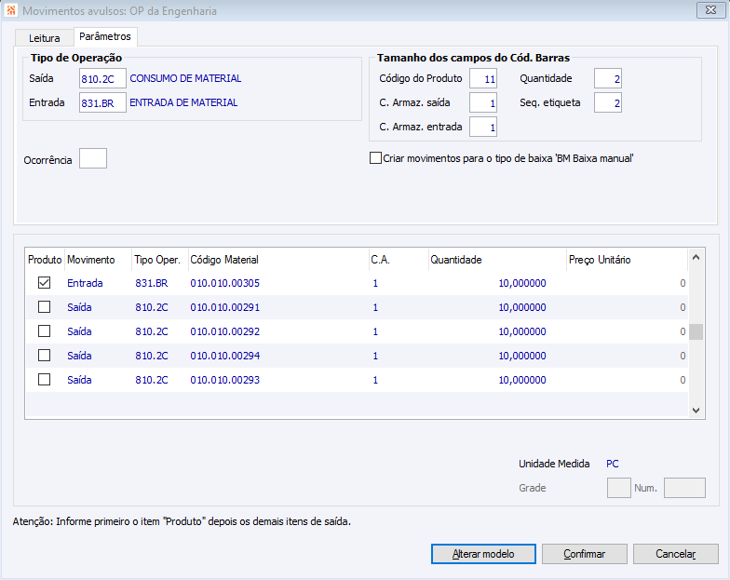Select the Código do Produto size field
This screenshot has width=730, height=580.
pos(483,79)
